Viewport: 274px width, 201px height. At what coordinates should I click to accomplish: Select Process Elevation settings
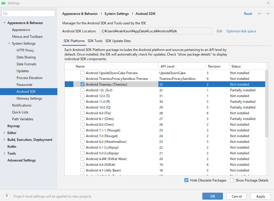[29, 78]
